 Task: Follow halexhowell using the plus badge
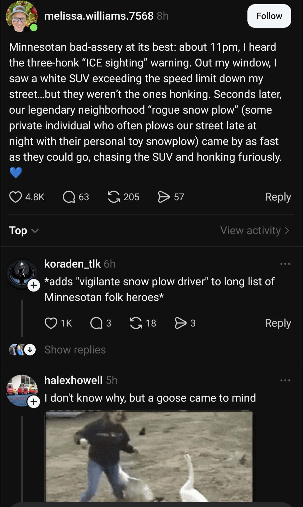pyautogui.click(x=34, y=402)
